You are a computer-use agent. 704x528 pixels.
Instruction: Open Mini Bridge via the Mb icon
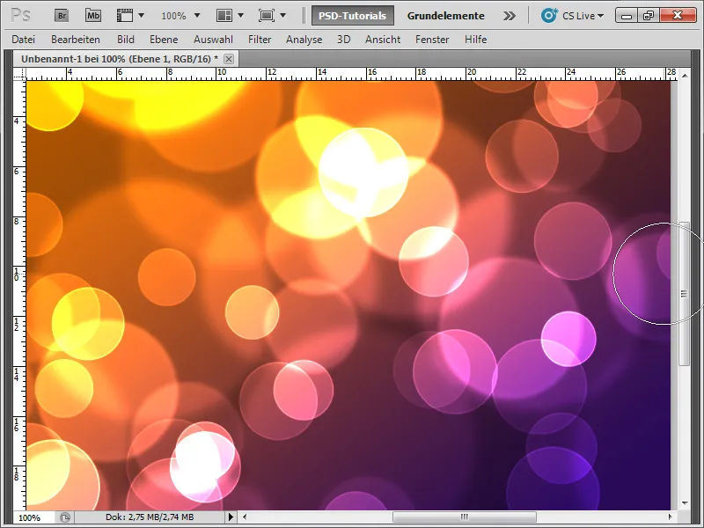(x=93, y=16)
